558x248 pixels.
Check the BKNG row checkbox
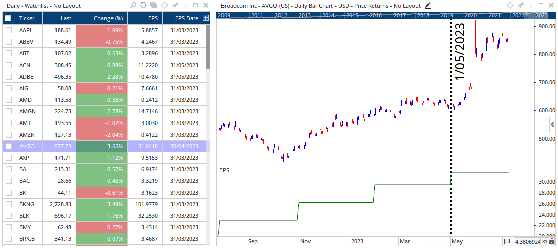pos(9,204)
